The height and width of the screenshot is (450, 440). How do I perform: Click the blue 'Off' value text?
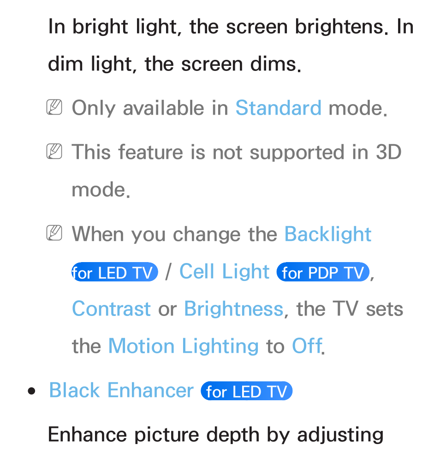[x=307, y=345]
